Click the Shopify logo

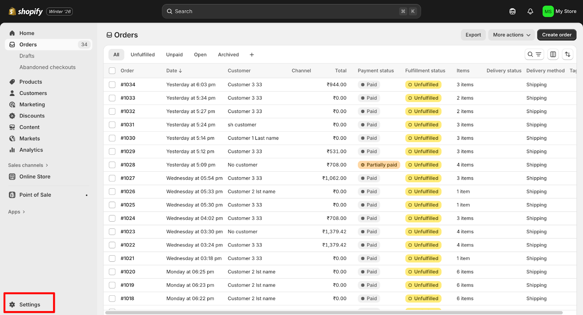tap(26, 11)
